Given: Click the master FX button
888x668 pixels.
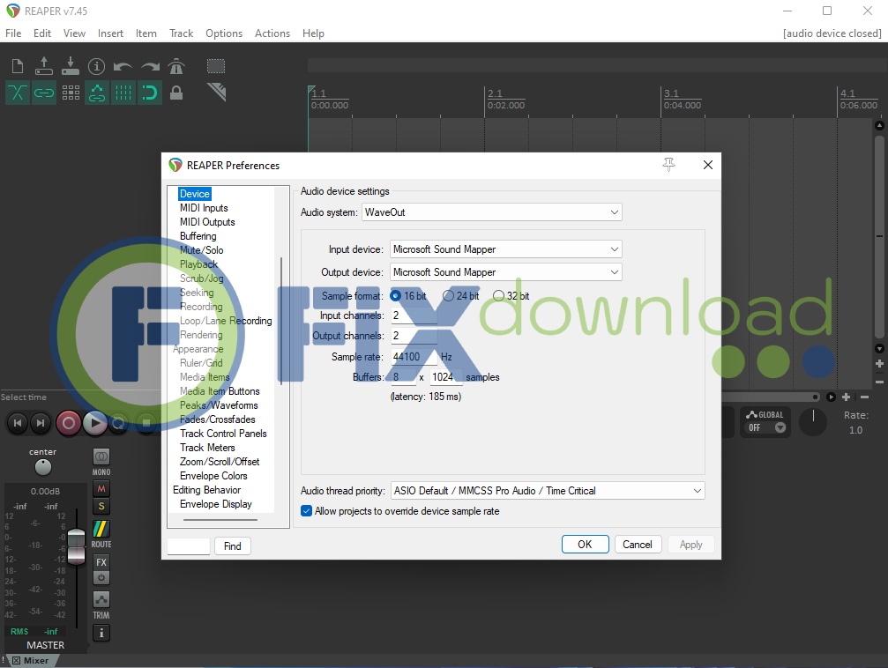Looking at the screenshot, I should (101, 562).
